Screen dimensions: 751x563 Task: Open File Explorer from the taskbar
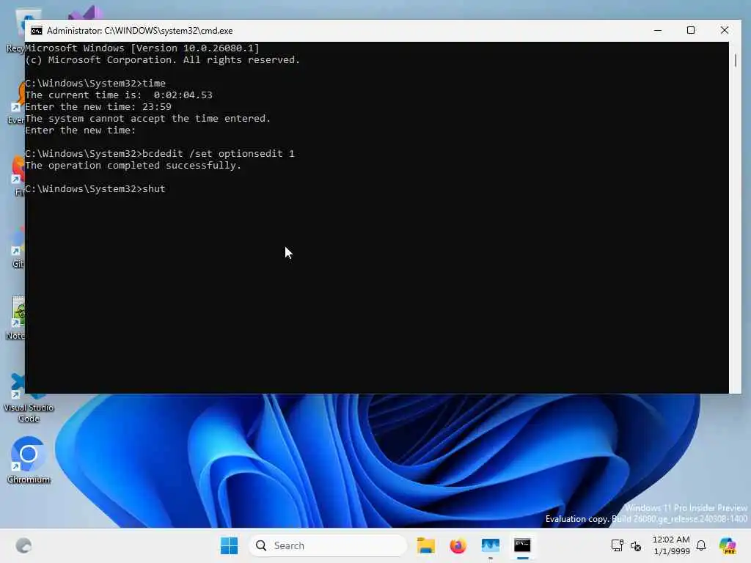426,545
